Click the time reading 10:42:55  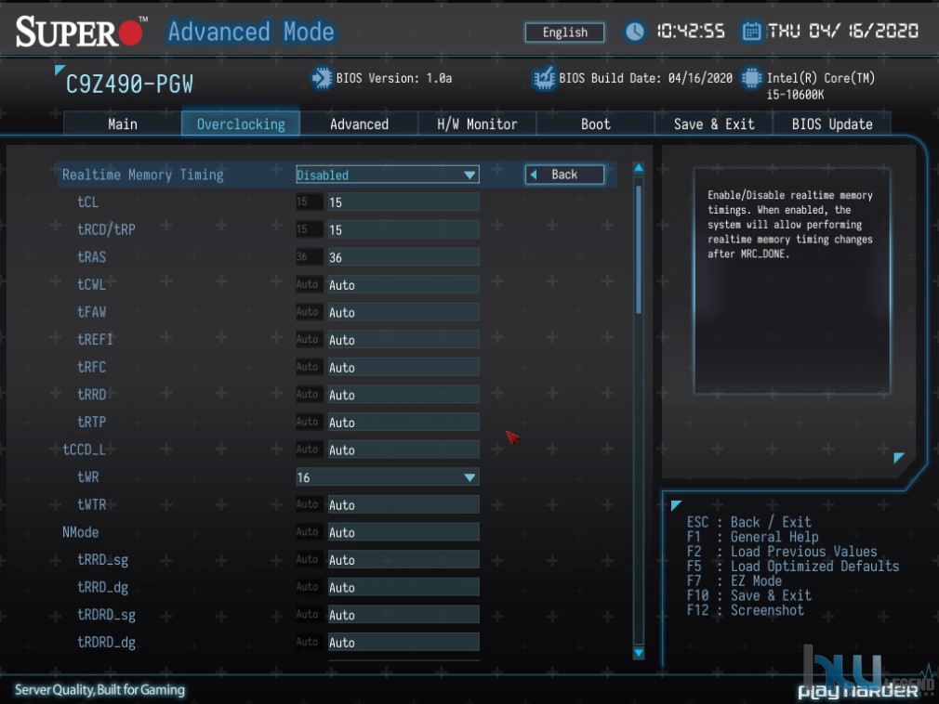691,31
